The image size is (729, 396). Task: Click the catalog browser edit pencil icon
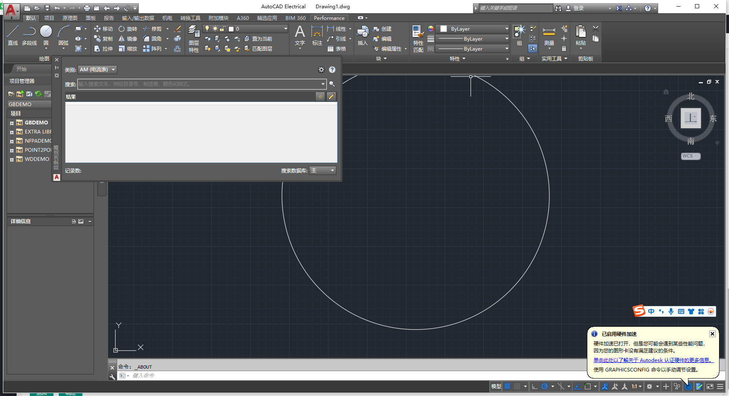[331, 97]
